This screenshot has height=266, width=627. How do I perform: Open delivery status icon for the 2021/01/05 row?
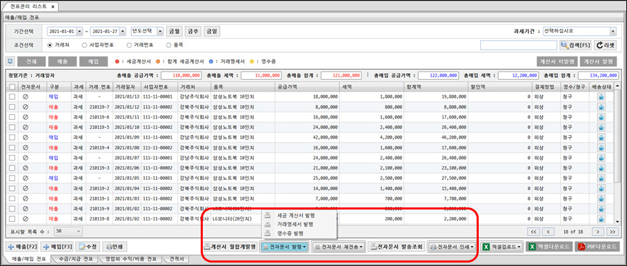coord(602,178)
